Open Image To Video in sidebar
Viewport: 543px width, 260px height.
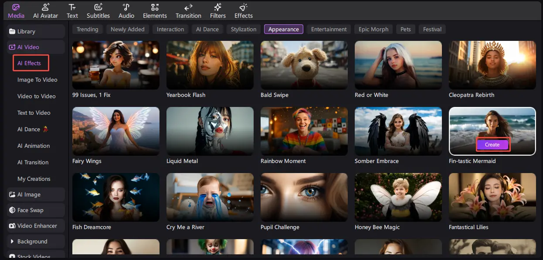tap(37, 80)
